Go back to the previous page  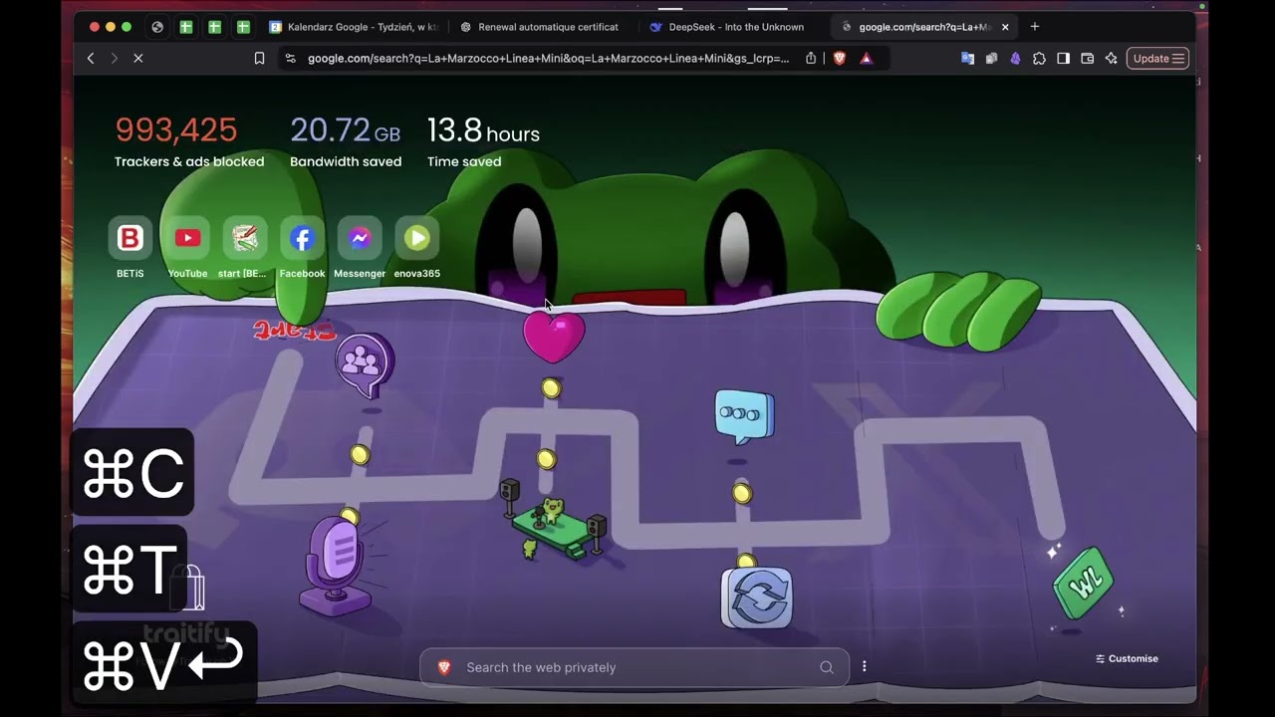(91, 59)
